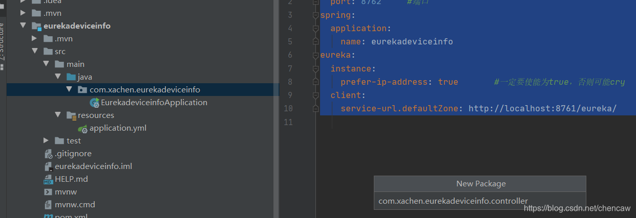The width and height of the screenshot is (636, 218).
Task: Collapse the src folder arrow
Action: 34,51
